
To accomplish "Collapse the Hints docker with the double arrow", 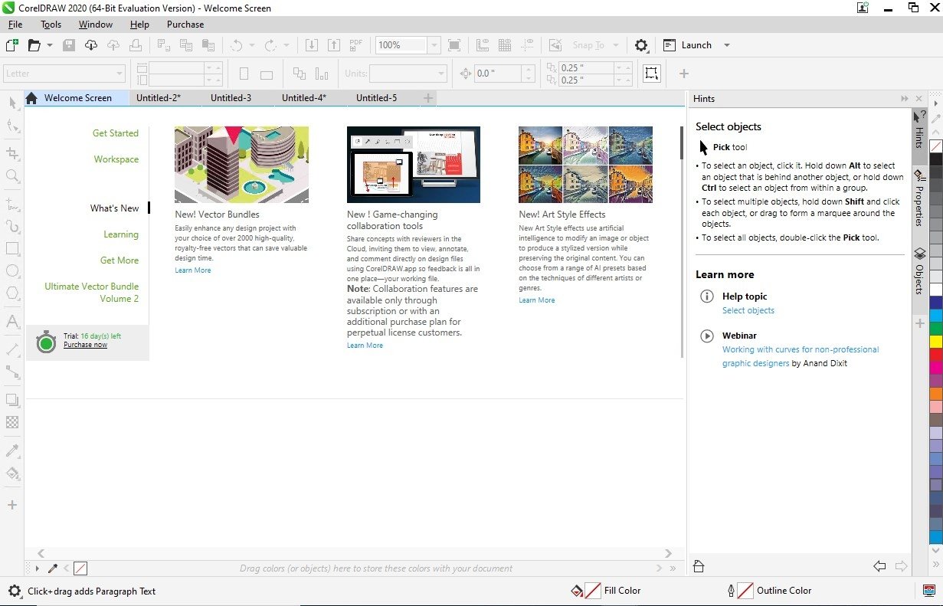I will coord(905,99).
